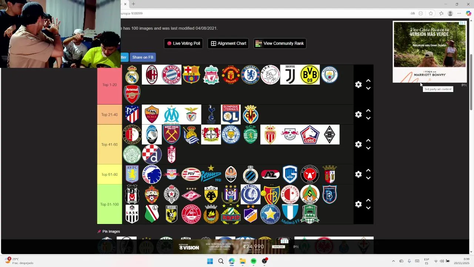Select the Liverpool FC crest
Viewport: 474px width, 267px height.
211,75
